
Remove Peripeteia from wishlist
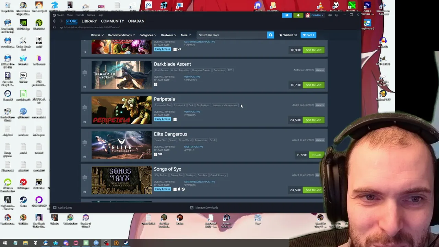tap(320, 105)
